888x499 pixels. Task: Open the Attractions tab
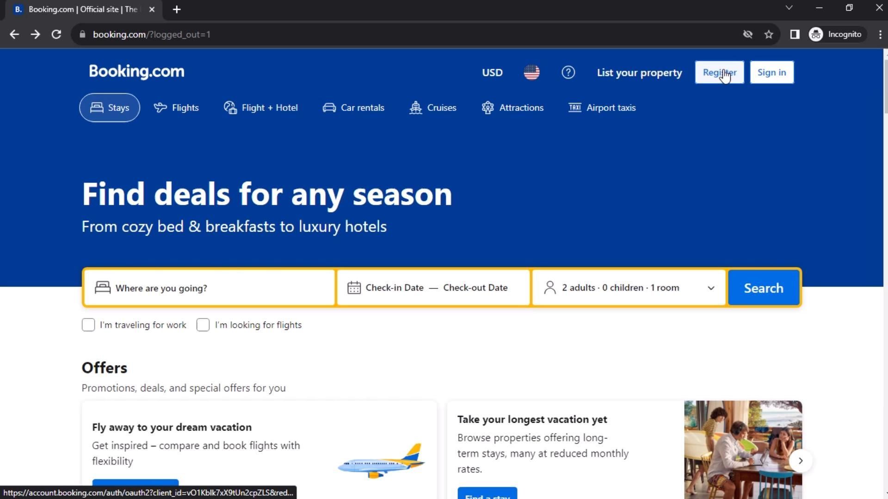(x=512, y=108)
